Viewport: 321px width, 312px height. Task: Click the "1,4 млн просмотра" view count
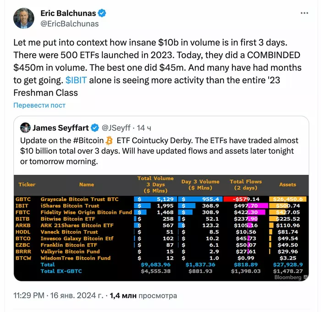(142, 296)
